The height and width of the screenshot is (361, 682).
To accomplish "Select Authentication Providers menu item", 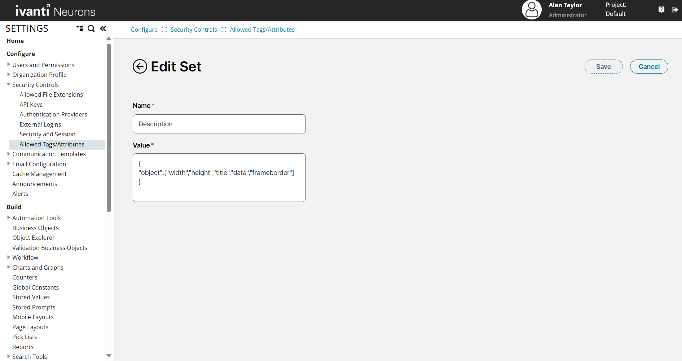I will [53, 114].
